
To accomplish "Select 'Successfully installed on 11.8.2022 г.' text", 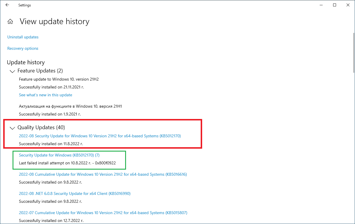I will pos(51,144).
